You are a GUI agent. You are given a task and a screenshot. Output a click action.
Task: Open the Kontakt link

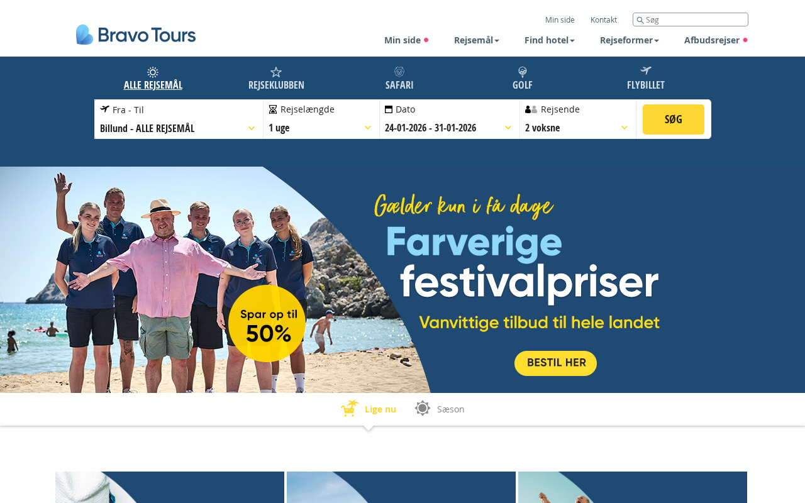click(x=604, y=19)
